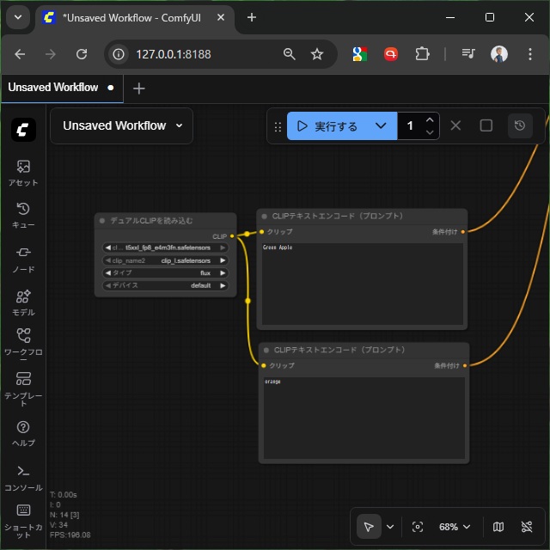Click the fit-view icon in bottom toolbar
The image size is (550, 550).
[418, 527]
